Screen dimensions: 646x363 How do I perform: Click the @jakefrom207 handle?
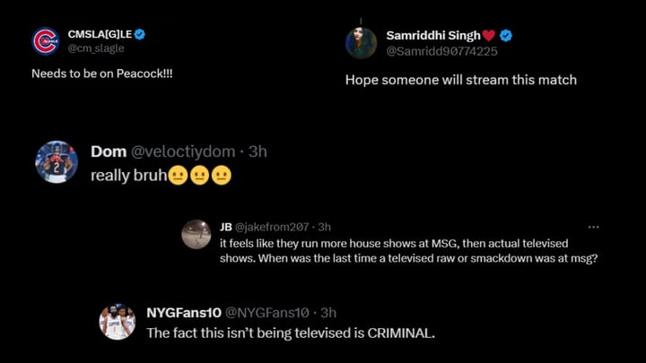point(275,227)
